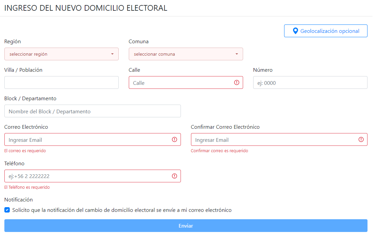Open the Comuna dropdown

(x=185, y=54)
